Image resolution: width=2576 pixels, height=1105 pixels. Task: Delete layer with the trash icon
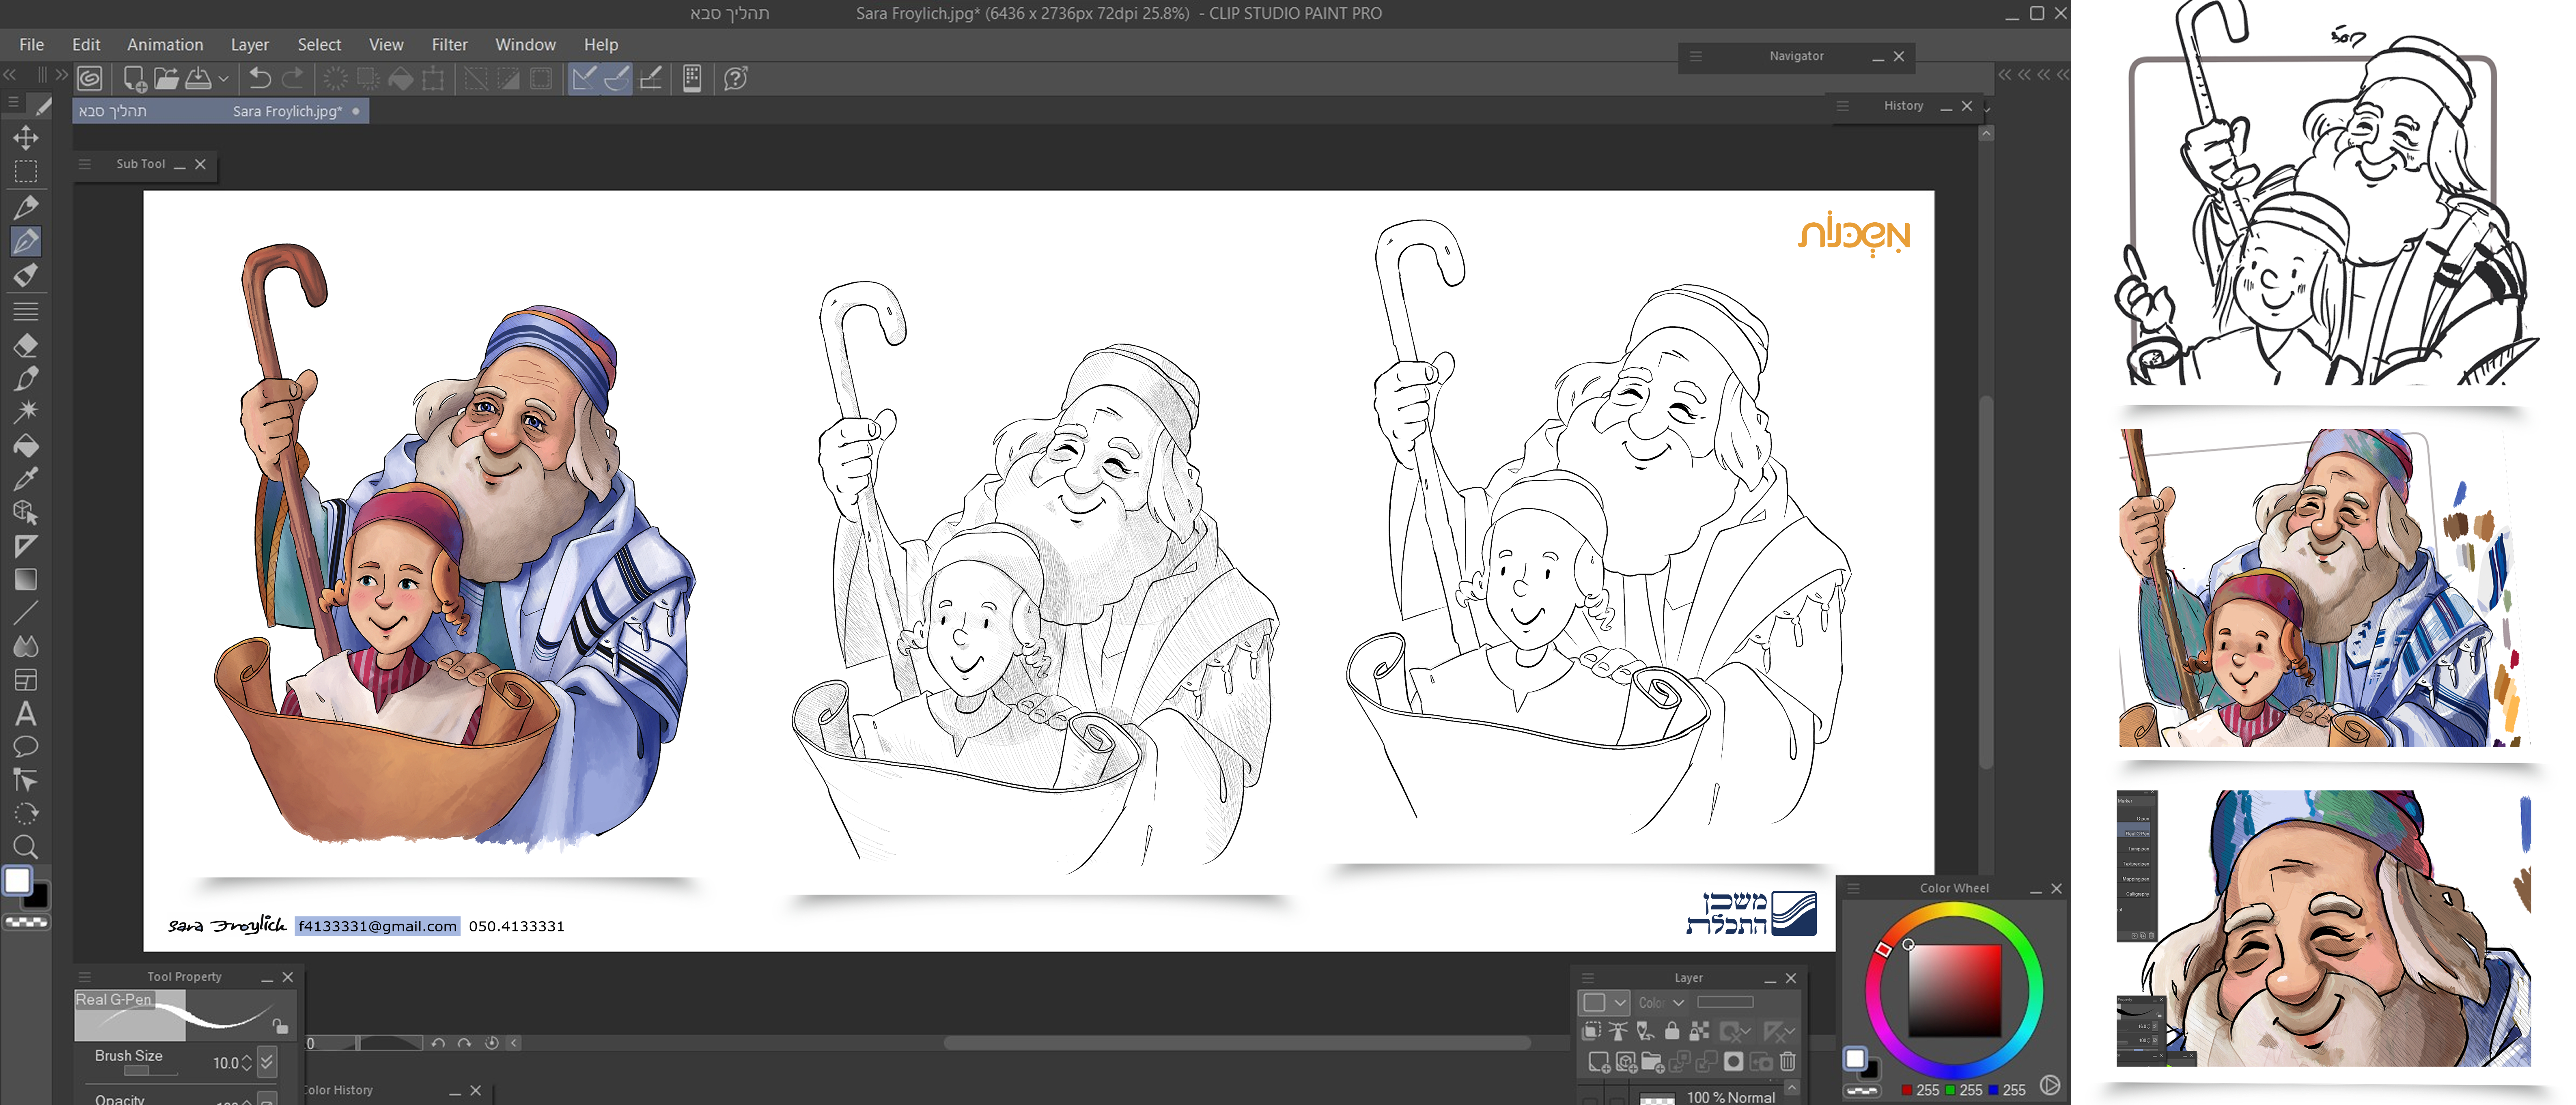1787,1061
